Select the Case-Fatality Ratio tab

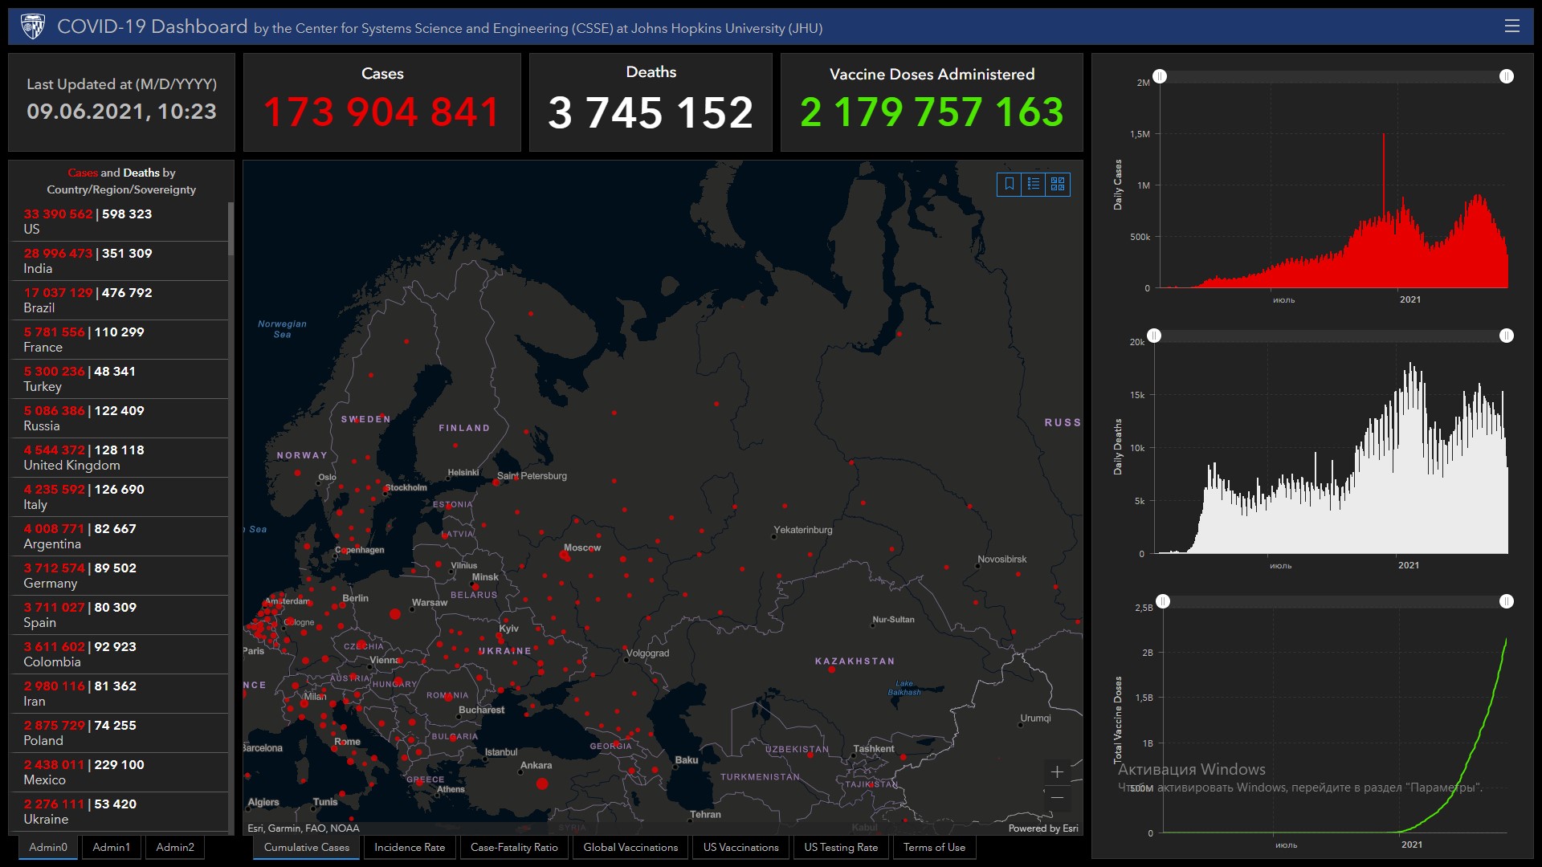click(x=514, y=847)
